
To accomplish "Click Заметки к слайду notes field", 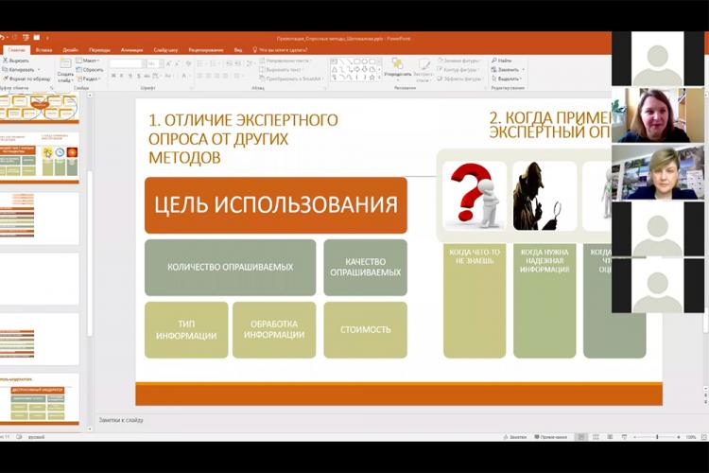I will click(121, 420).
